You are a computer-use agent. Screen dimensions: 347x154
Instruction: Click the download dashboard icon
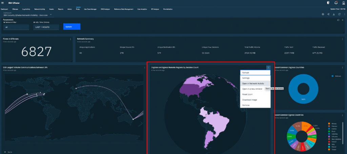[x=334, y=14]
